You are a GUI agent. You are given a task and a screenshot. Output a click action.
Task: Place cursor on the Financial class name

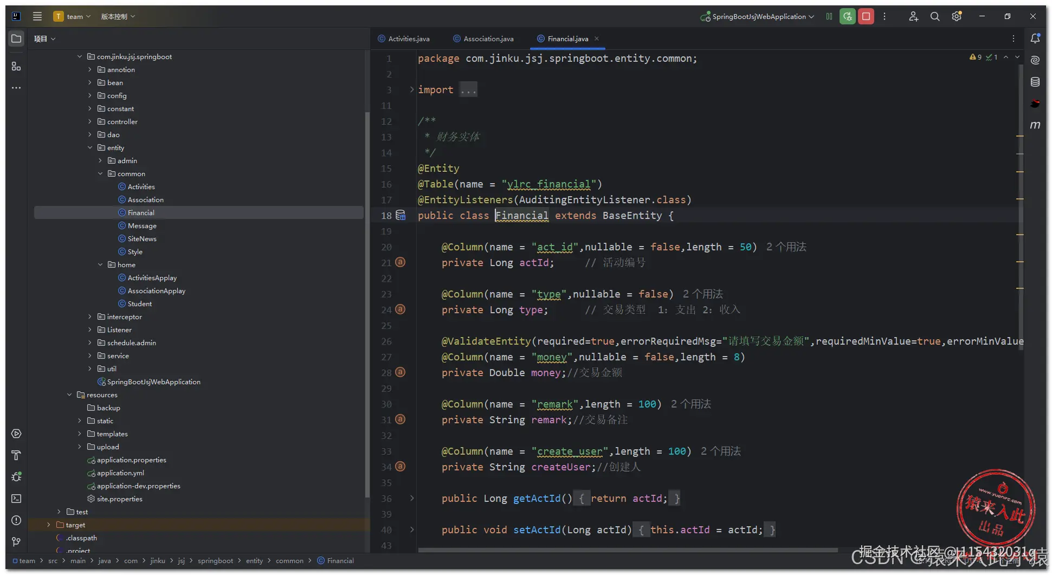(522, 216)
